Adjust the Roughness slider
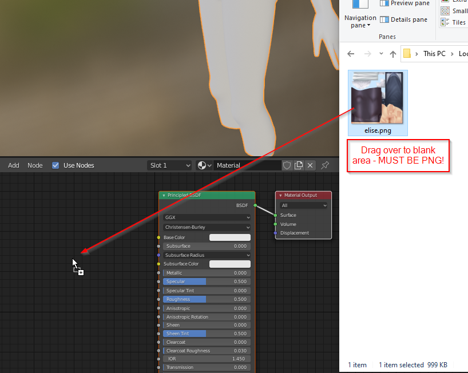The image size is (468, 373). (207, 299)
